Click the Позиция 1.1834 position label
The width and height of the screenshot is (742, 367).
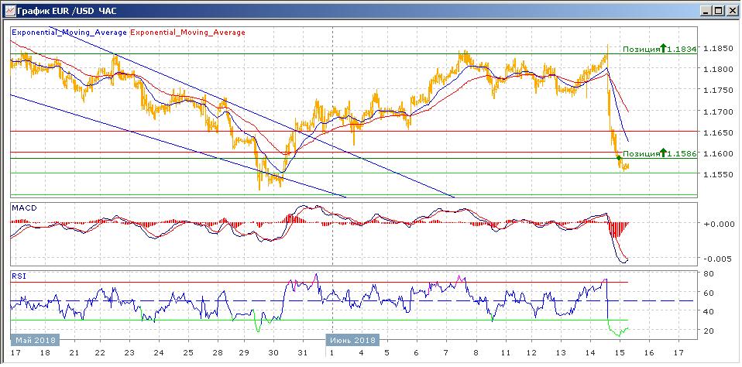(x=660, y=48)
